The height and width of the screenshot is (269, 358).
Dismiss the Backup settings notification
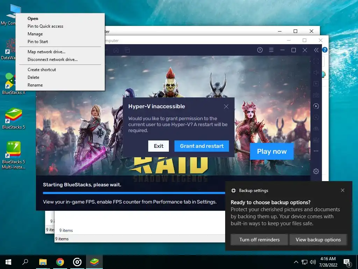pos(343,190)
